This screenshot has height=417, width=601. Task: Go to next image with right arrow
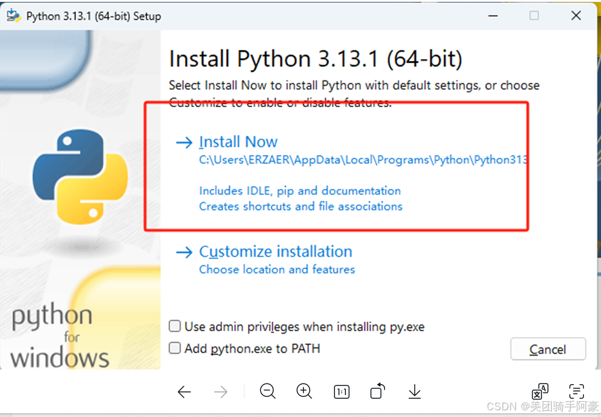[x=221, y=391]
